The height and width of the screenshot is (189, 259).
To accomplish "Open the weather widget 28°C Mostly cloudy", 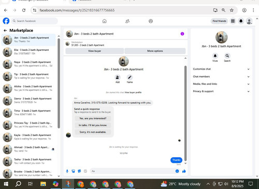I will tap(181, 184).
